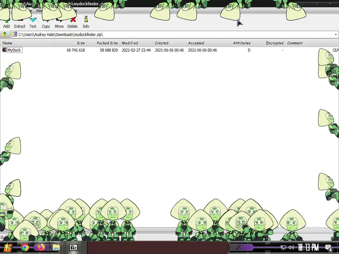Screen dimensions: 339x254
Task: Click the red Delete toolbar icon
Action: click(73, 20)
